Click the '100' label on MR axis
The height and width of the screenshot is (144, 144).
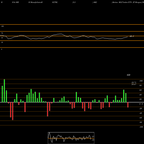141,81
